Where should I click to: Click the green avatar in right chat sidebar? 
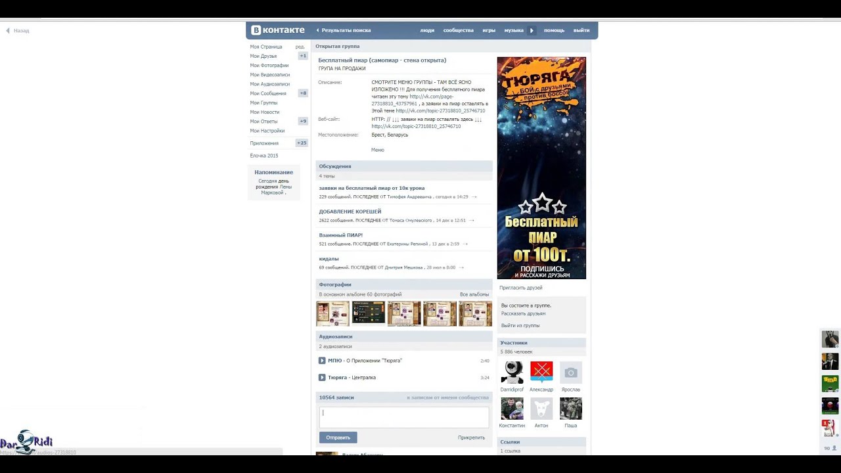click(x=830, y=384)
